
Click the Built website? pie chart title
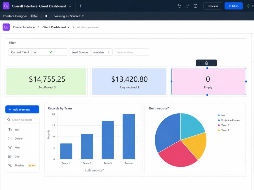coord(159,108)
